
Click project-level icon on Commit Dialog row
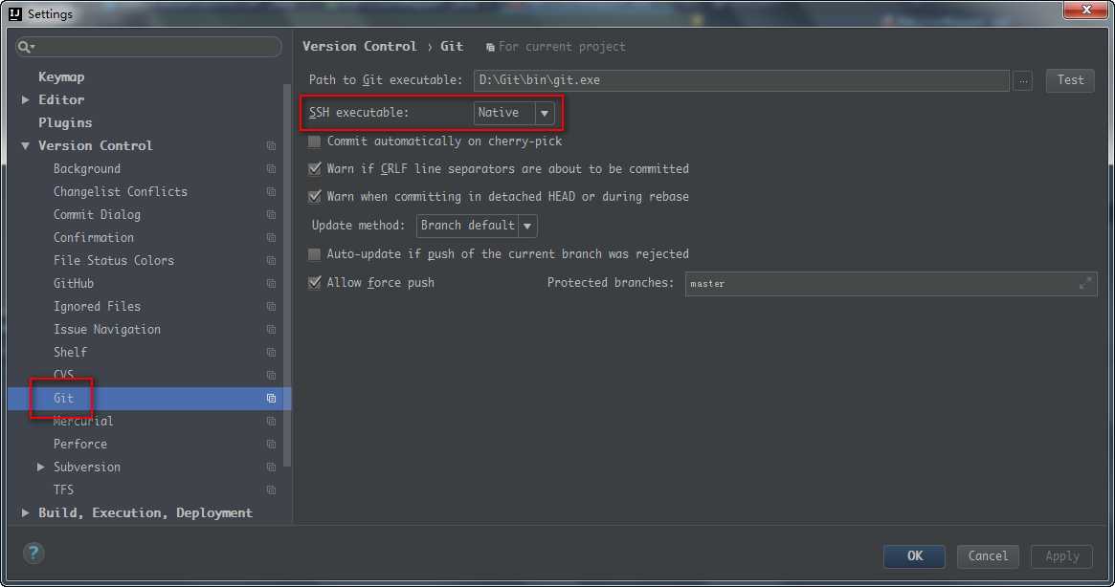click(271, 214)
